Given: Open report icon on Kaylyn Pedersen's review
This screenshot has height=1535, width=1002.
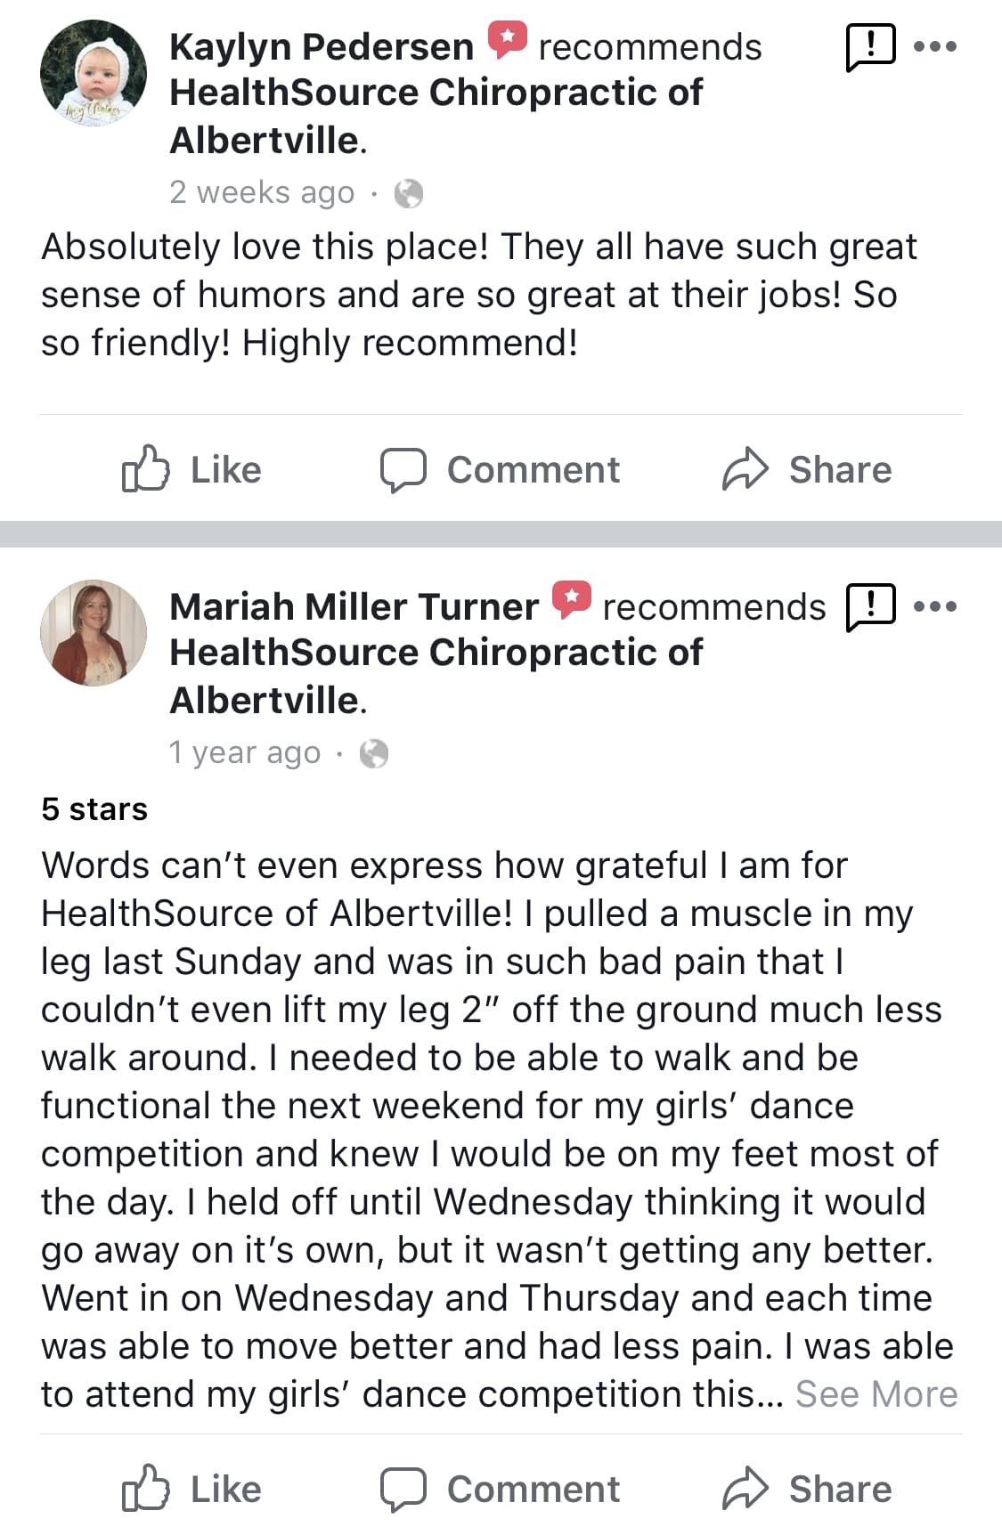Looking at the screenshot, I should click(869, 46).
